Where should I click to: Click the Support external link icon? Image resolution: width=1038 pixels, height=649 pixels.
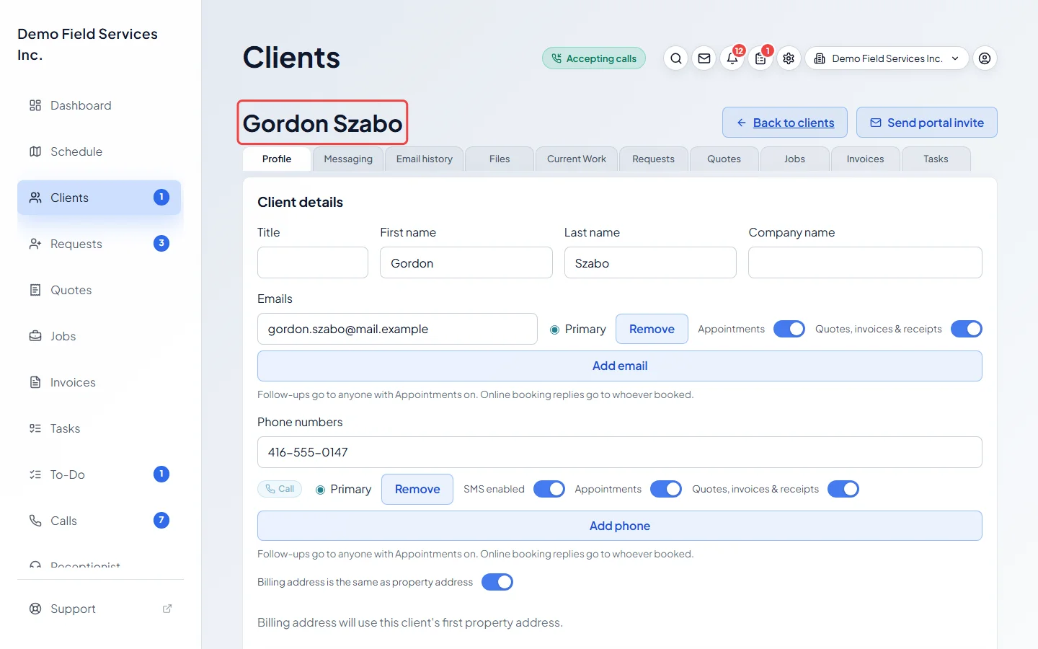[167, 609]
